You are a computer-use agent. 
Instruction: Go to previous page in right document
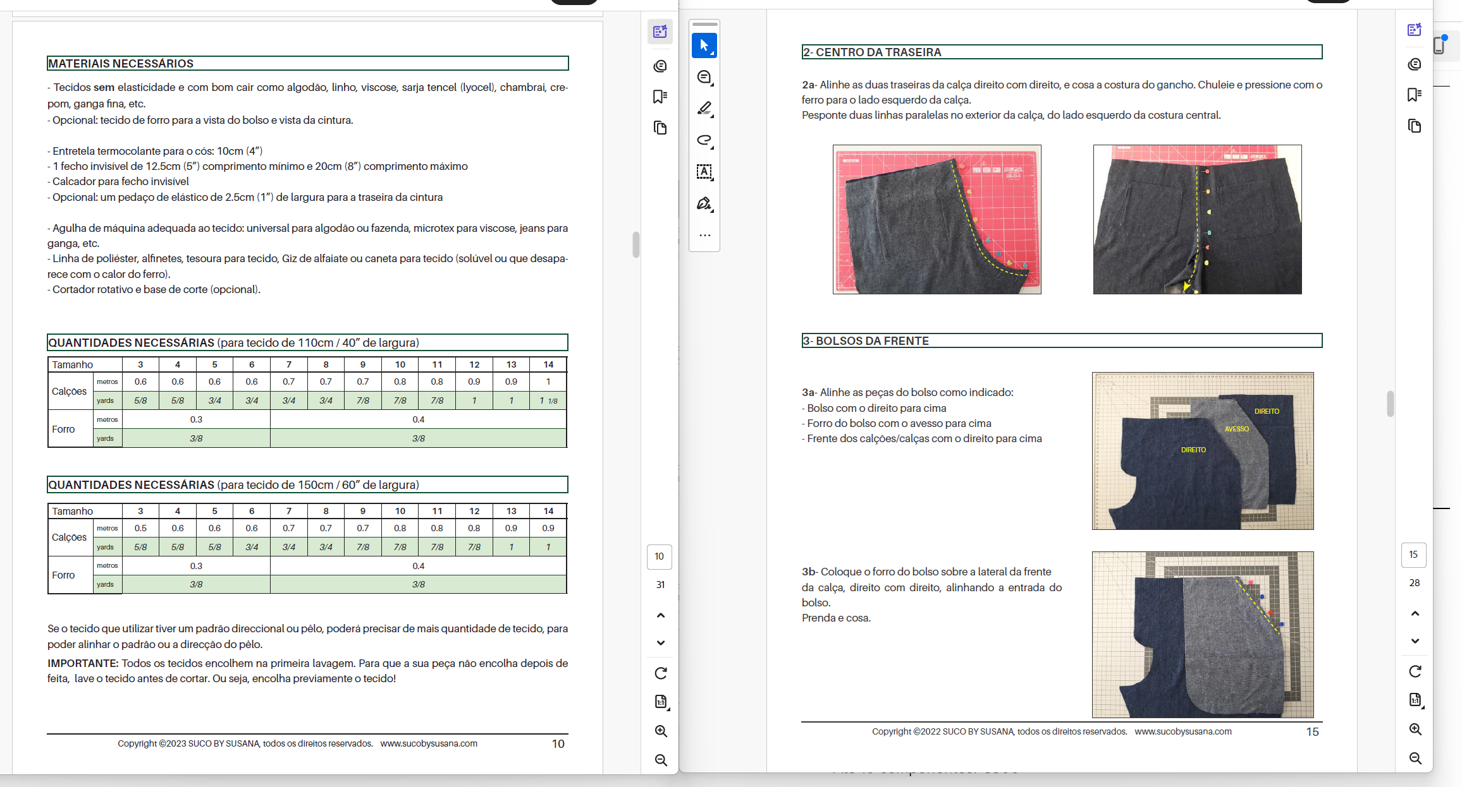pos(1415,613)
